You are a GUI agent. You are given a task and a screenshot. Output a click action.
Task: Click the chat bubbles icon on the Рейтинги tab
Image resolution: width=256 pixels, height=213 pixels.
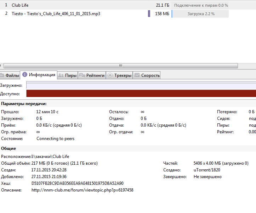click(x=82, y=75)
